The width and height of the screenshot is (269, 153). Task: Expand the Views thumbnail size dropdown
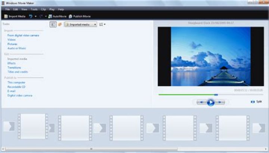coord(102,24)
